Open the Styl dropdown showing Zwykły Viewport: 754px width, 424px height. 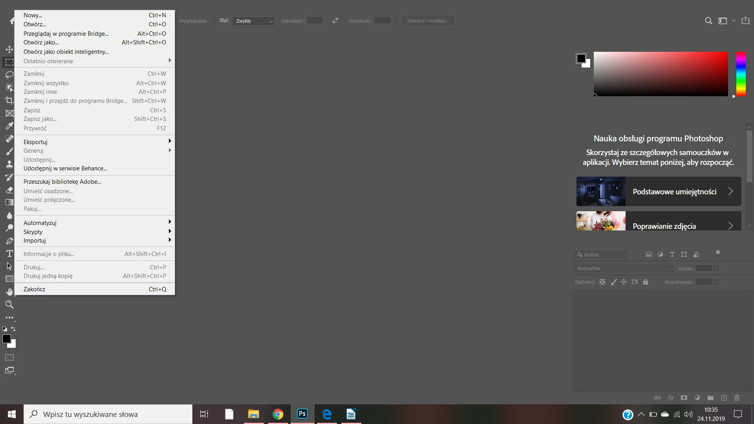(x=253, y=21)
